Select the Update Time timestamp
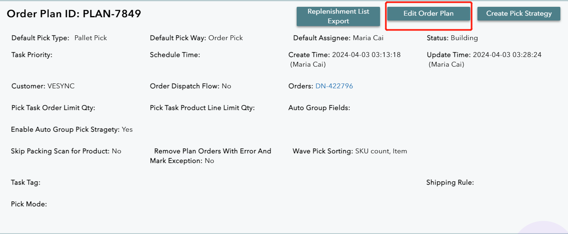This screenshot has width=568, height=234. pos(507,55)
